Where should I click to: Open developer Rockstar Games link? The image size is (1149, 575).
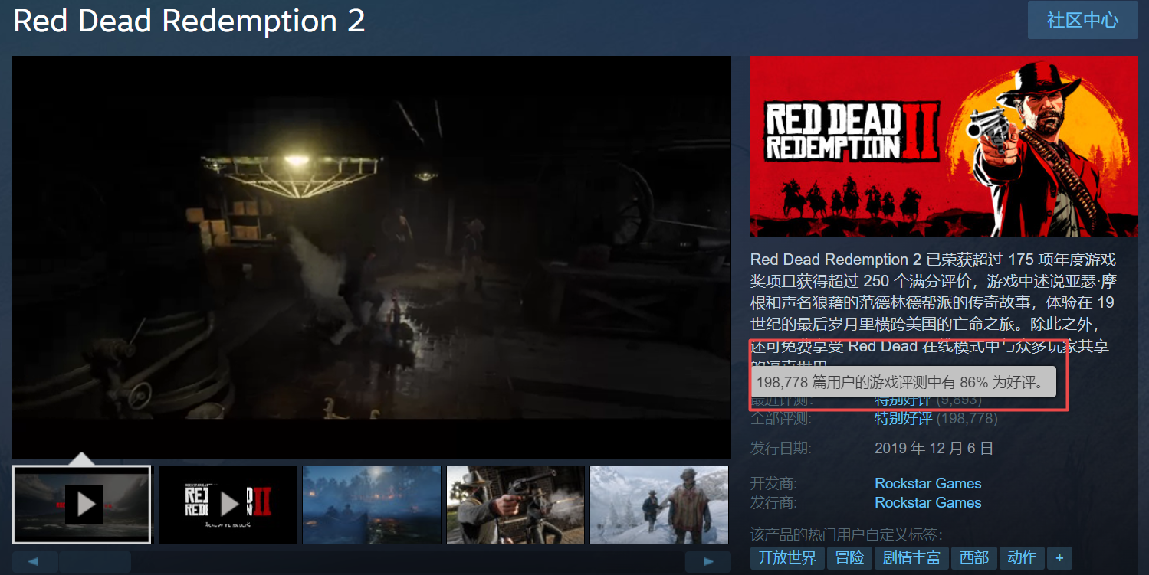click(927, 483)
